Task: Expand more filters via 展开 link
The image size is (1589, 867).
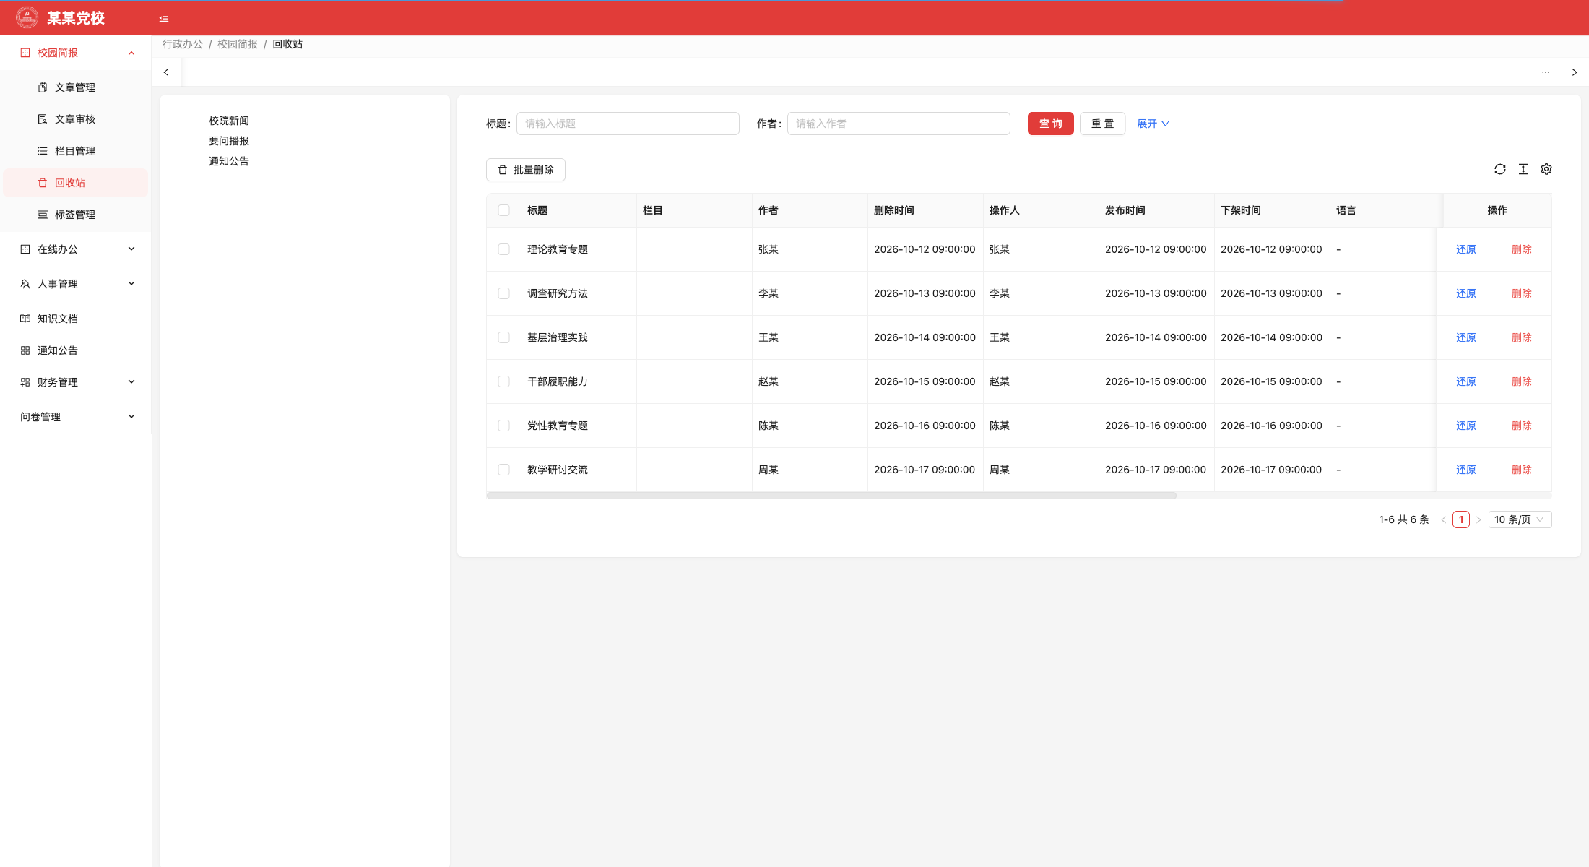Action: click(x=1153, y=124)
